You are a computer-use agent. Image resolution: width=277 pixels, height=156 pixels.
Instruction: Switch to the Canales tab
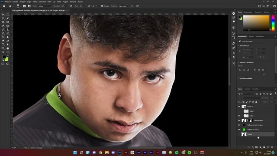pyautogui.click(x=247, y=89)
